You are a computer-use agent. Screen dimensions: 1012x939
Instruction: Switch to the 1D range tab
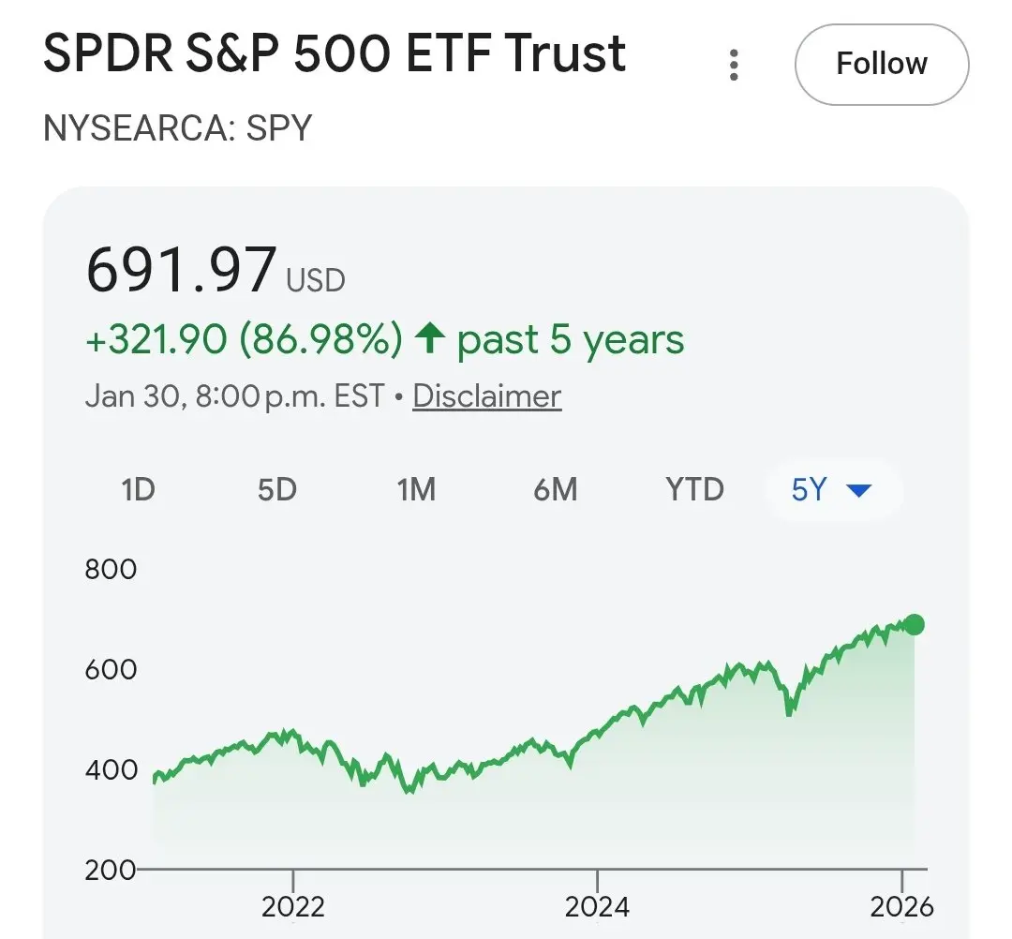(x=138, y=489)
